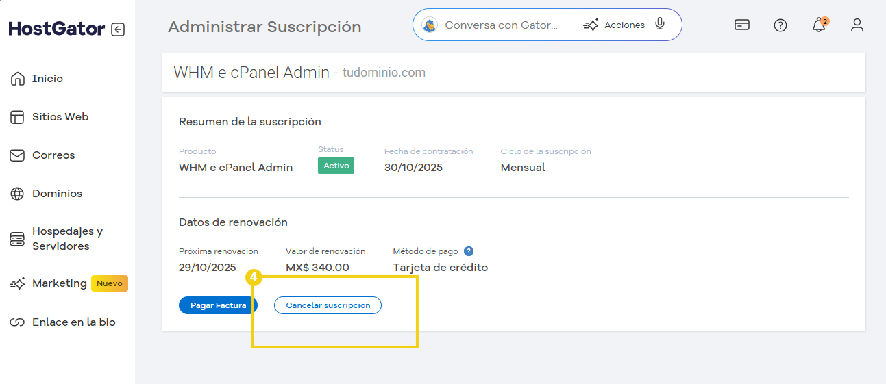Screen dimensions: 886x384
Task: Click the 30/10/2025 contract date
Action: tap(413, 168)
